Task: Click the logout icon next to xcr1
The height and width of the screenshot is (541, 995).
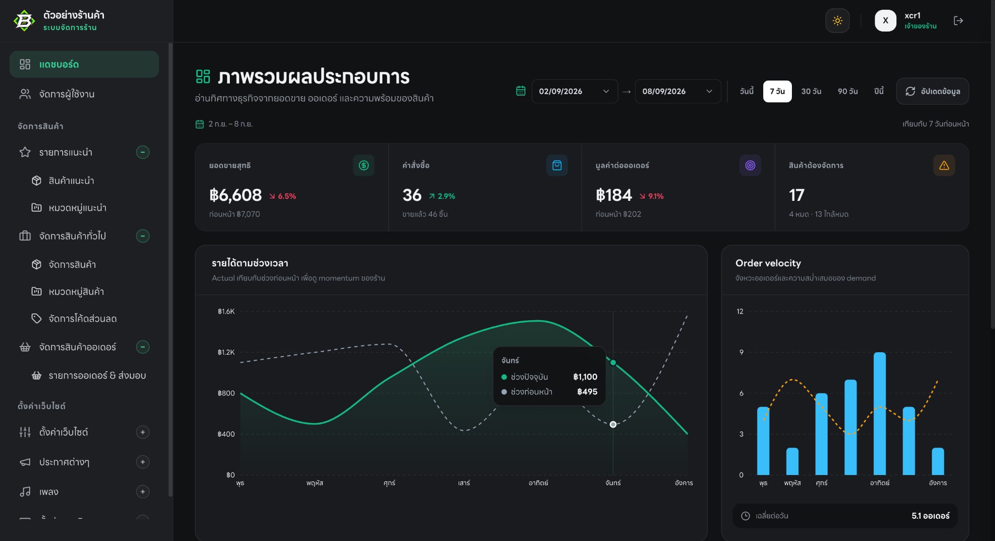Action: pos(958,20)
